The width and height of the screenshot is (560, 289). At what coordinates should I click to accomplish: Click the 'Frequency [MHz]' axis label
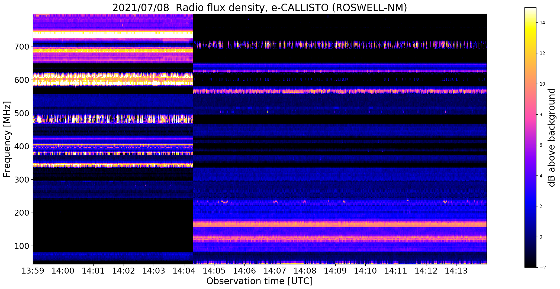7,139
